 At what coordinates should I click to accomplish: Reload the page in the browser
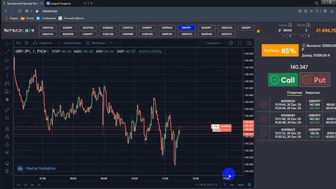[20, 11]
